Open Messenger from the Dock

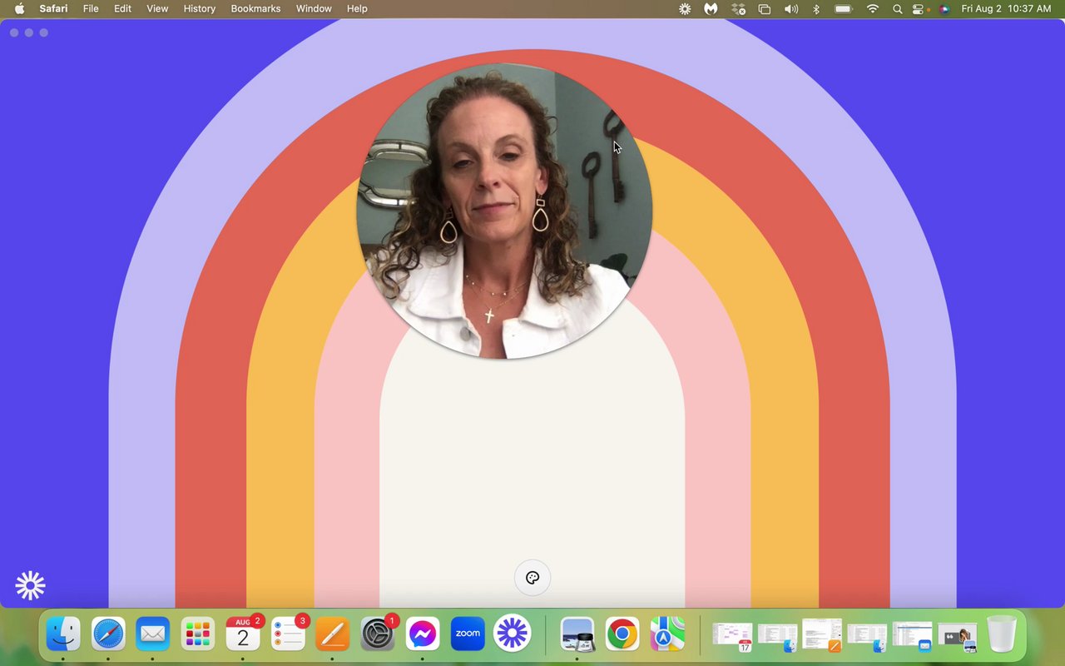click(x=423, y=634)
